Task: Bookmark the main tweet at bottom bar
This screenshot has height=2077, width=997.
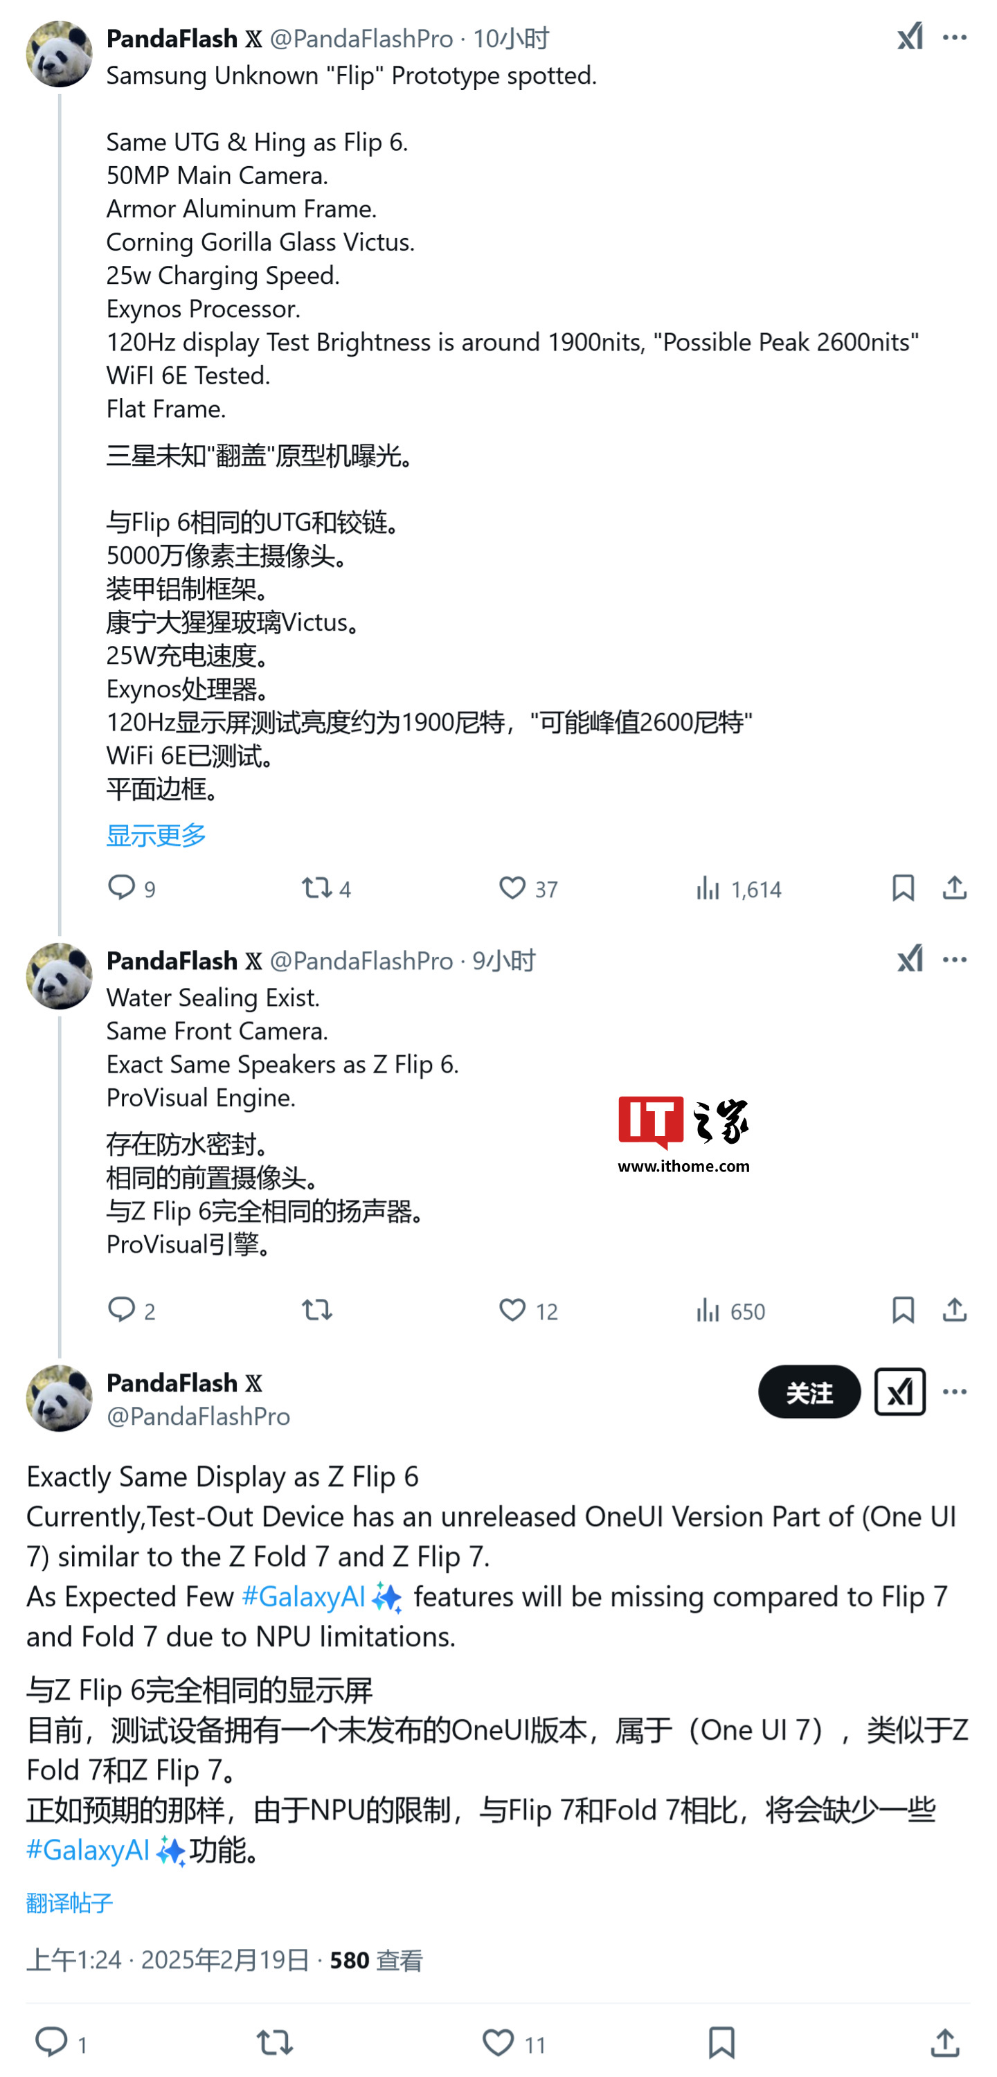Action: pos(721,2043)
